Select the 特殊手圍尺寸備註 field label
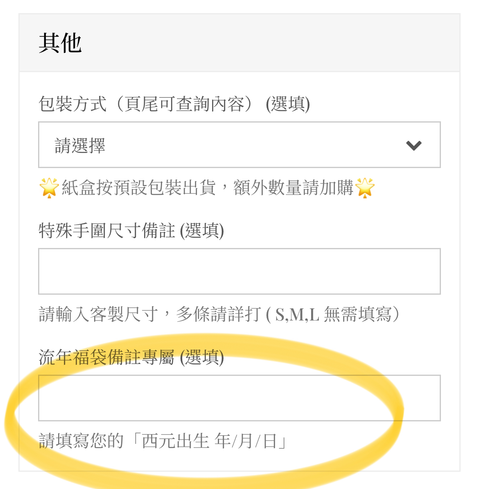 click(x=106, y=231)
